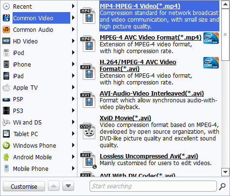
Task: Click the move up arrow button
Action: [x=54, y=186]
